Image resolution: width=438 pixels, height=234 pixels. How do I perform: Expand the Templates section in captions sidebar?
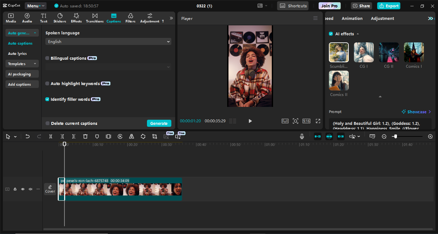coord(22,64)
